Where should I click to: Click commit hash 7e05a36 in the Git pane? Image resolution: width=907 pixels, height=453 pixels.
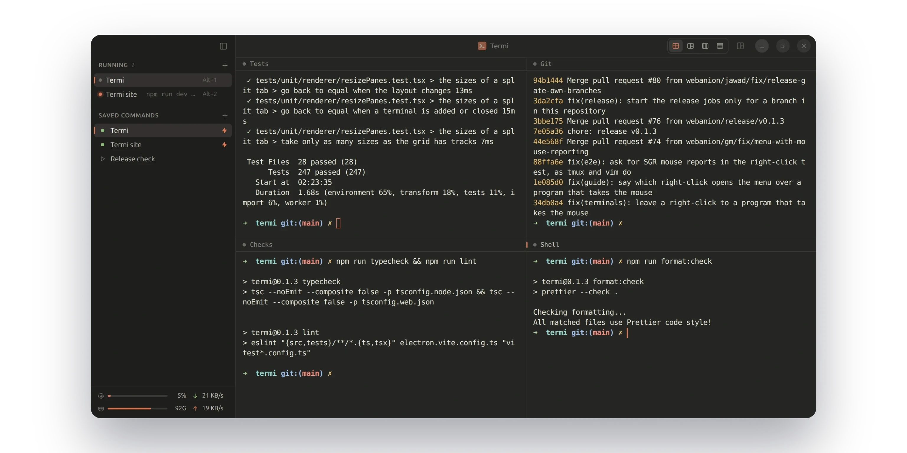[548, 132]
